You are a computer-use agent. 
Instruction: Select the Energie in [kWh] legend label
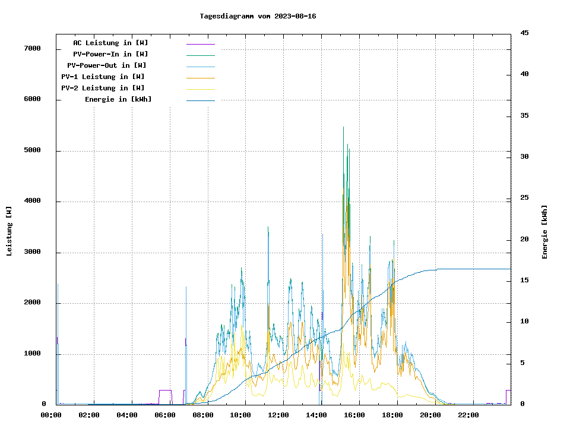click(118, 99)
